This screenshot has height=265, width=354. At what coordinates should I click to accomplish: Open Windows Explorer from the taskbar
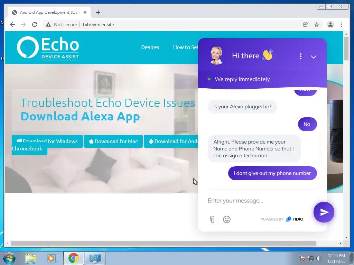tap(31, 258)
